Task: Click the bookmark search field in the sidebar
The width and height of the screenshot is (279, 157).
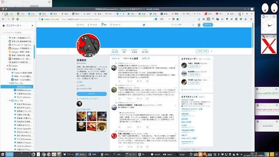Action: pos(18,33)
